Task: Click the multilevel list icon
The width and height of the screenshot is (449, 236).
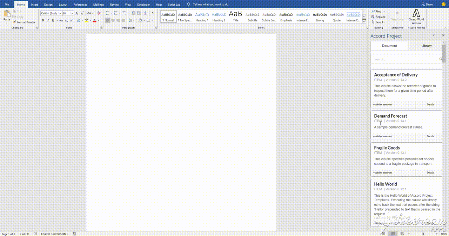Action: [123, 13]
